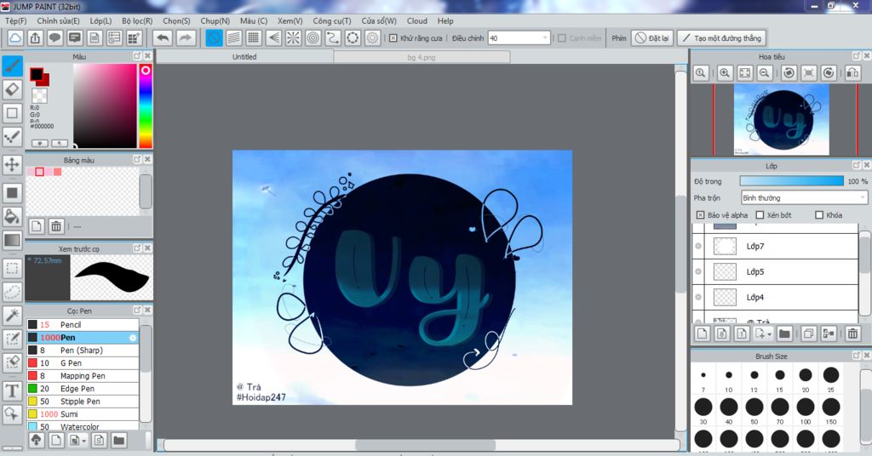Enable the concentric circle snap guide
Screen dimensions: 872x456
[313, 38]
